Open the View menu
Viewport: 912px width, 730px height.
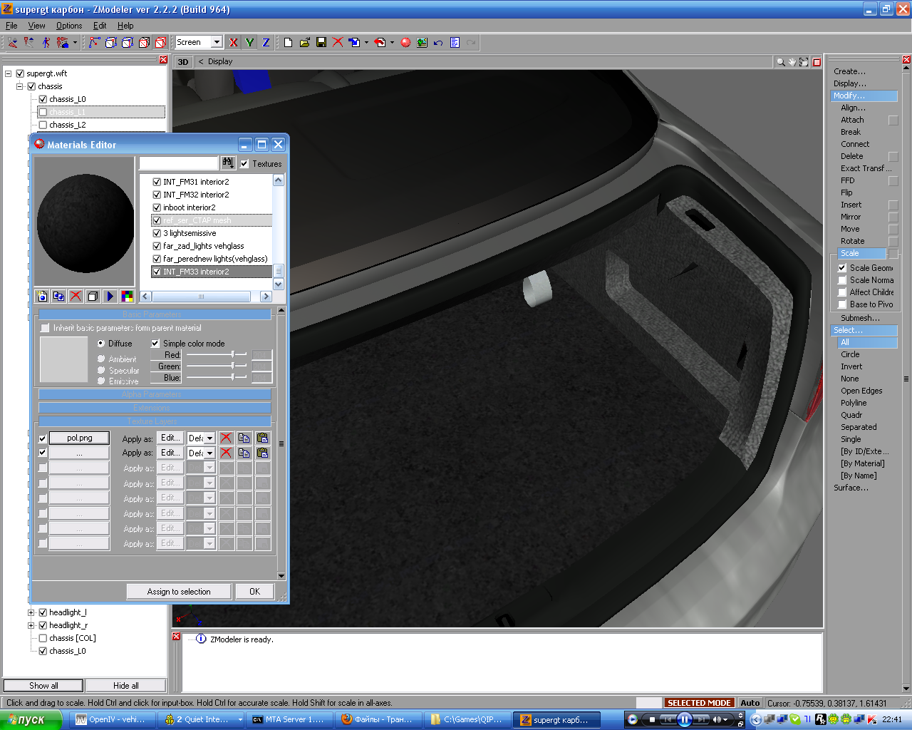(36, 26)
